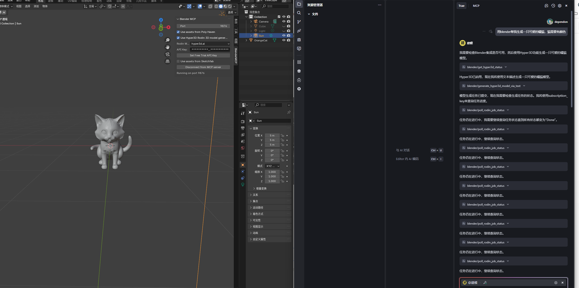Open the Rodin Model hyper3d.ai dropdown
The width and height of the screenshot is (579, 288).
(209, 44)
